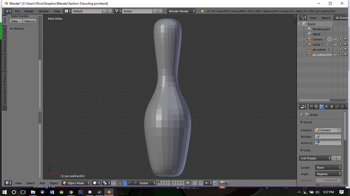Select the Scene properties tab icon
This screenshot has width=350, height=196.
click(x=322, y=107)
